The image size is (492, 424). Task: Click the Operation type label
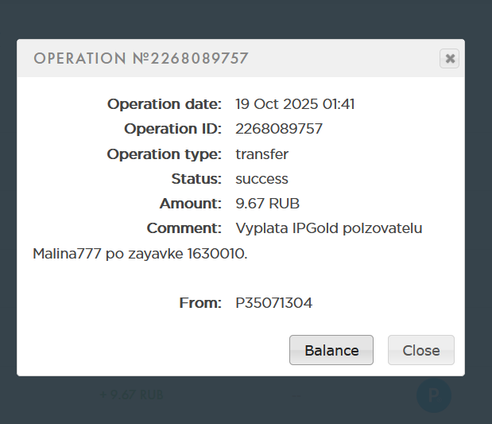pyautogui.click(x=164, y=154)
